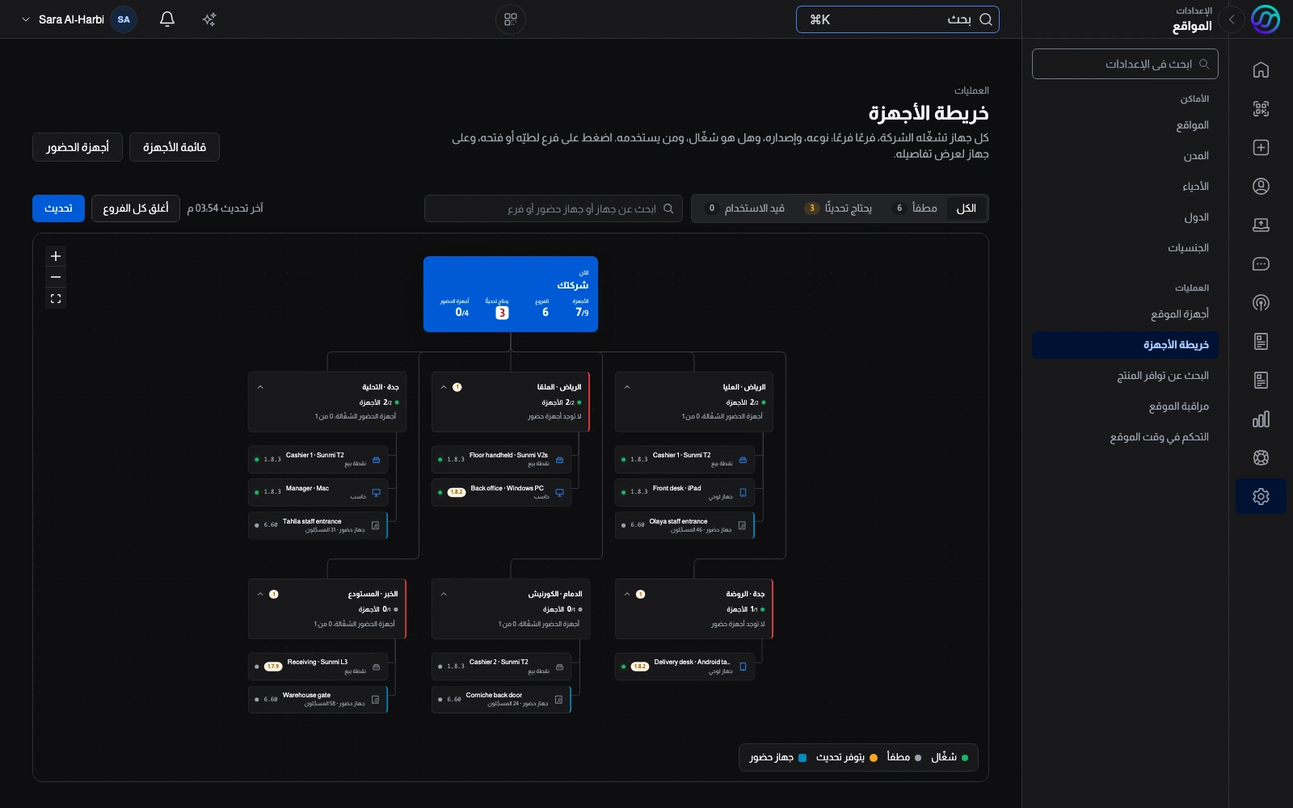Click the قائمة الأجهزة button

[175, 147]
